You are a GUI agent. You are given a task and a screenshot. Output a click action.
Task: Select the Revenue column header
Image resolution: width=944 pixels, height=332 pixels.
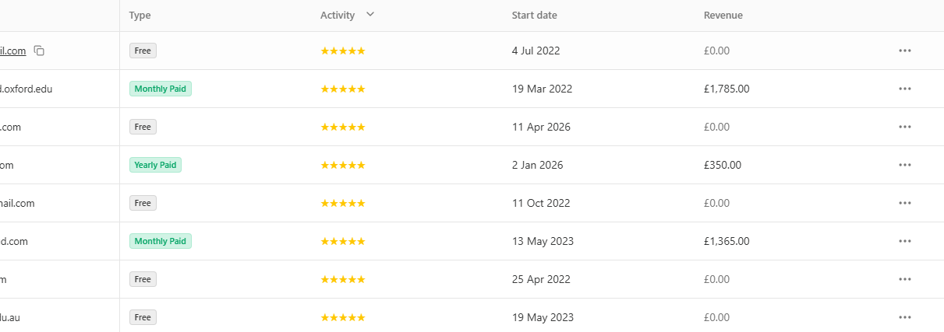(723, 16)
